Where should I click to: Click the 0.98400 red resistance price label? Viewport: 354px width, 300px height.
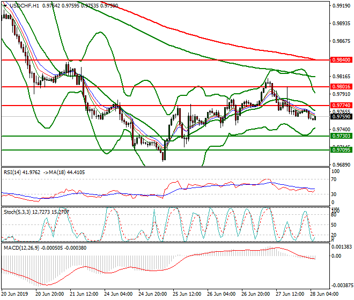341,60
